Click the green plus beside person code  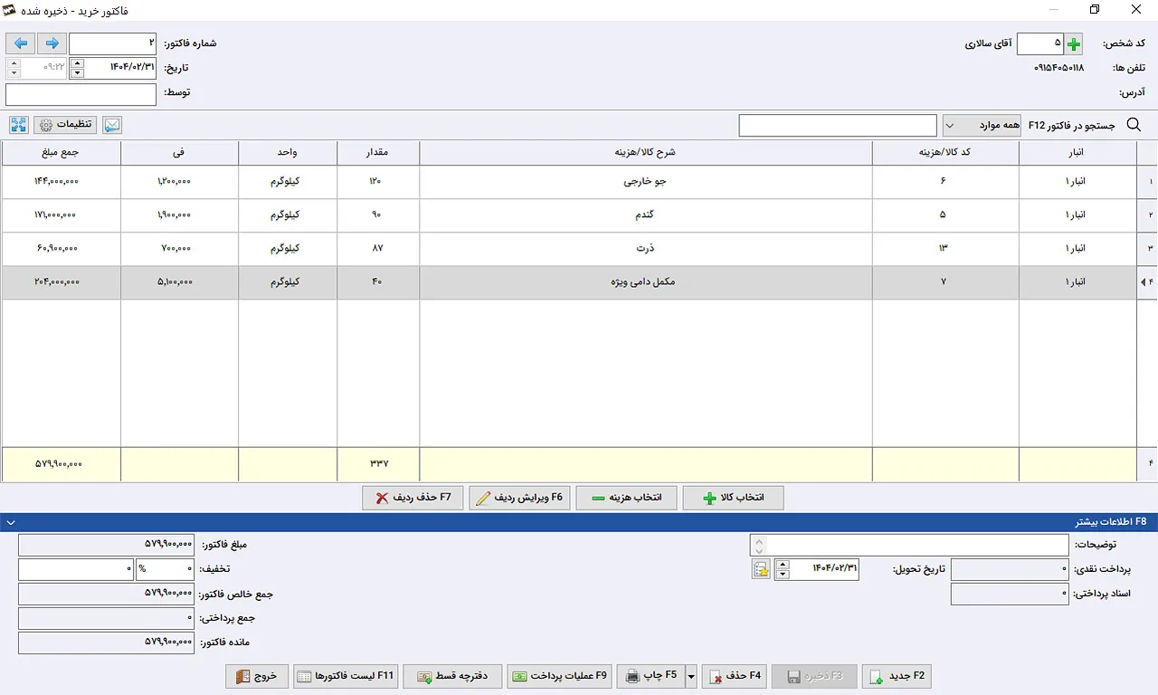(x=1074, y=43)
